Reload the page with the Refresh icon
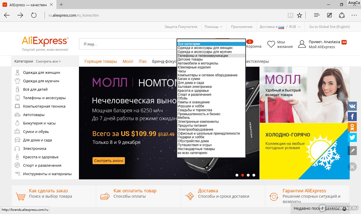The width and height of the screenshot is (361, 214). tap(34, 15)
